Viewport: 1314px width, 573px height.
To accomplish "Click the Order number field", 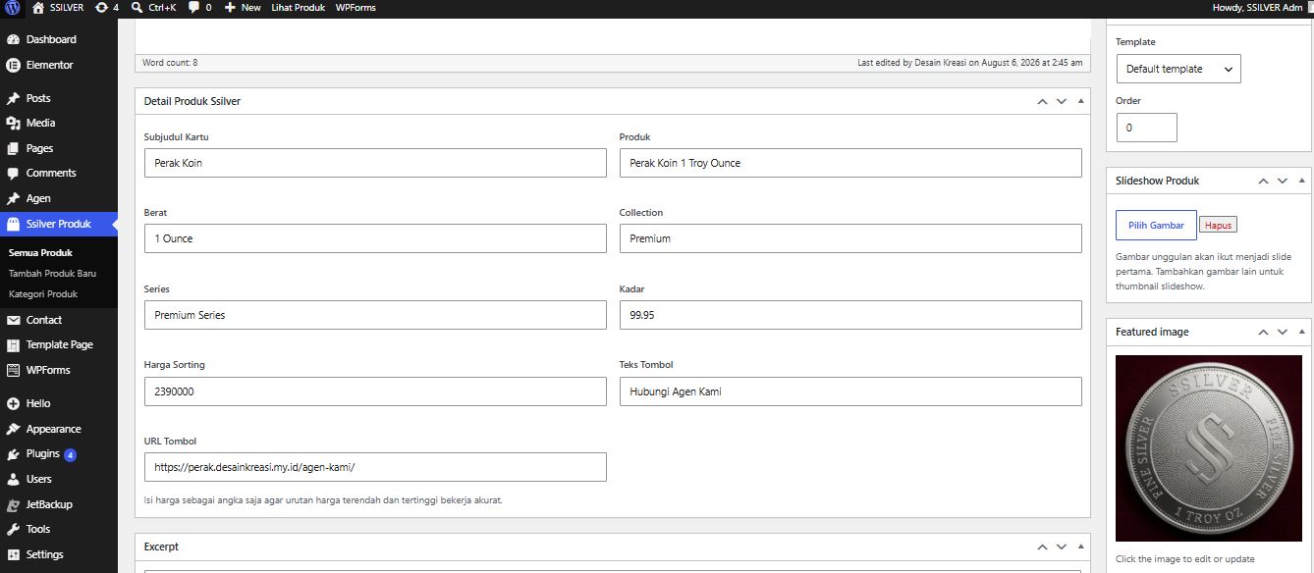I will pos(1146,128).
